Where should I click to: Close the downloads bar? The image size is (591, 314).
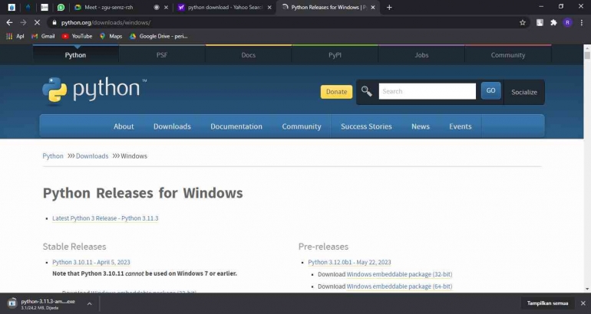tap(583, 303)
